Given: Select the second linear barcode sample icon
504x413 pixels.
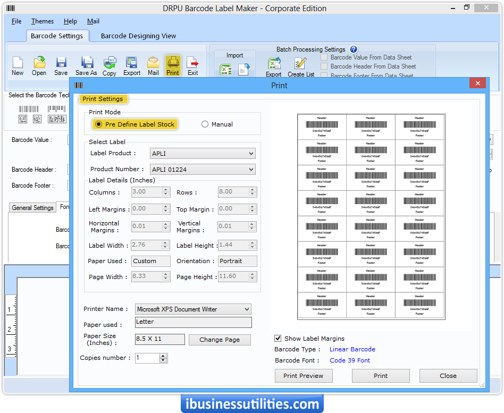Looking at the screenshot, I should point(56,109).
